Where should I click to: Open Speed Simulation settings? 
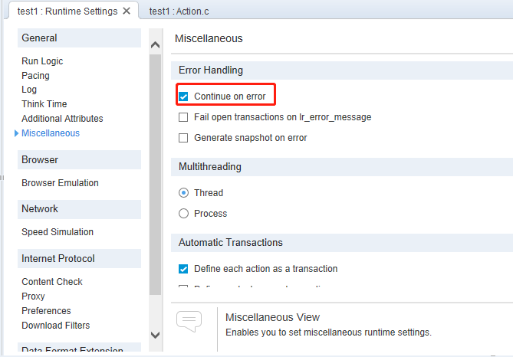coord(58,232)
